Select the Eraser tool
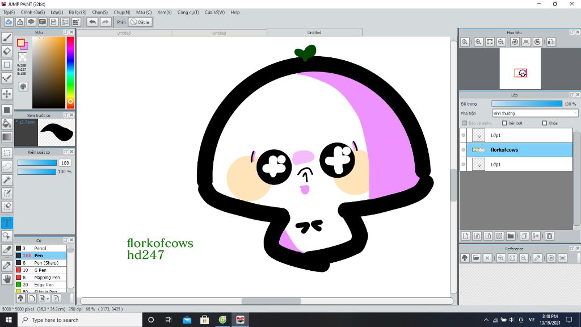The width and height of the screenshot is (581, 327). (x=7, y=51)
